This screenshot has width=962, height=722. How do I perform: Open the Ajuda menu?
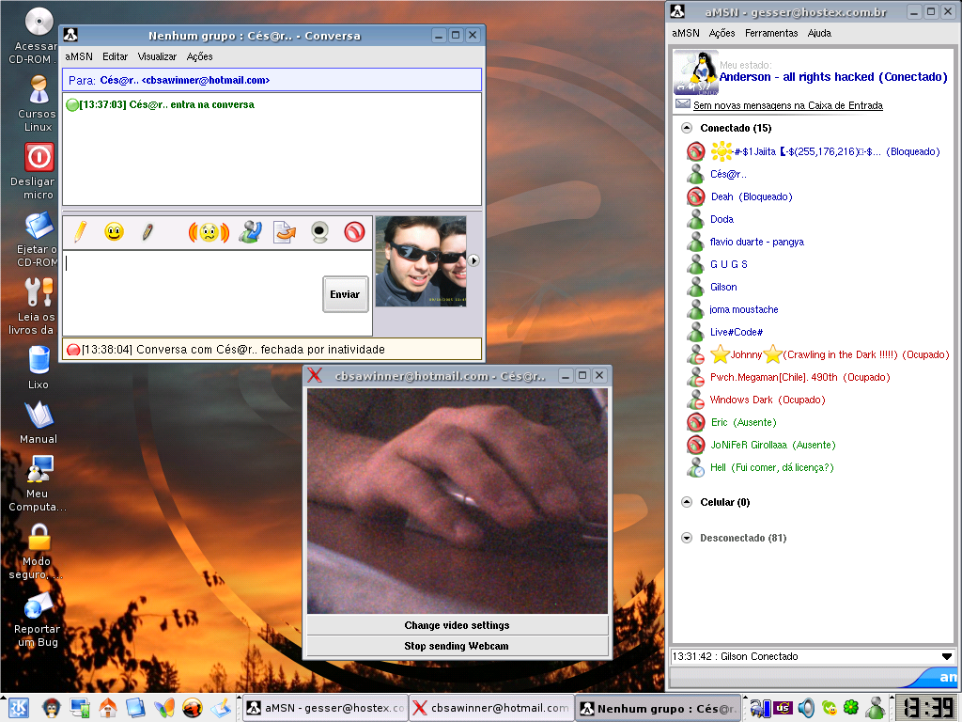[x=819, y=33]
